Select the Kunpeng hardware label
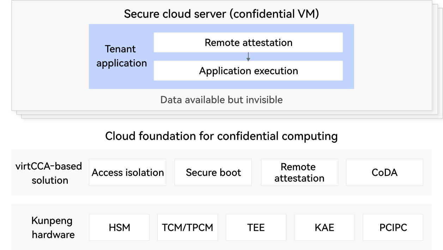The width and height of the screenshot is (443, 250). pos(53,227)
